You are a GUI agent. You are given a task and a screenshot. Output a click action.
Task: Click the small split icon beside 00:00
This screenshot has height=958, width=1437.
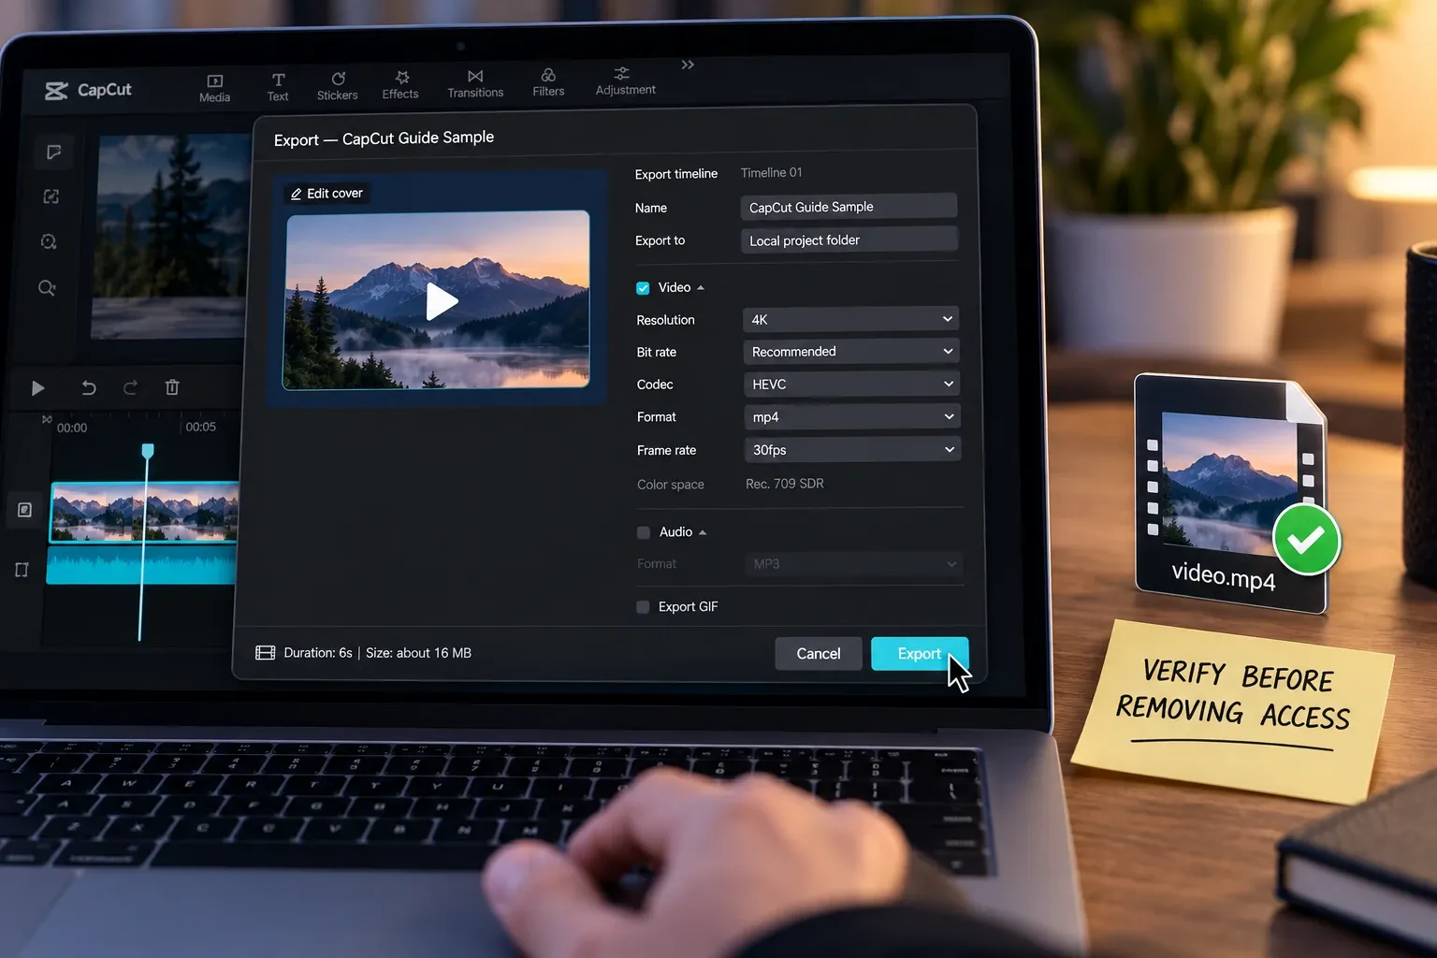click(47, 420)
